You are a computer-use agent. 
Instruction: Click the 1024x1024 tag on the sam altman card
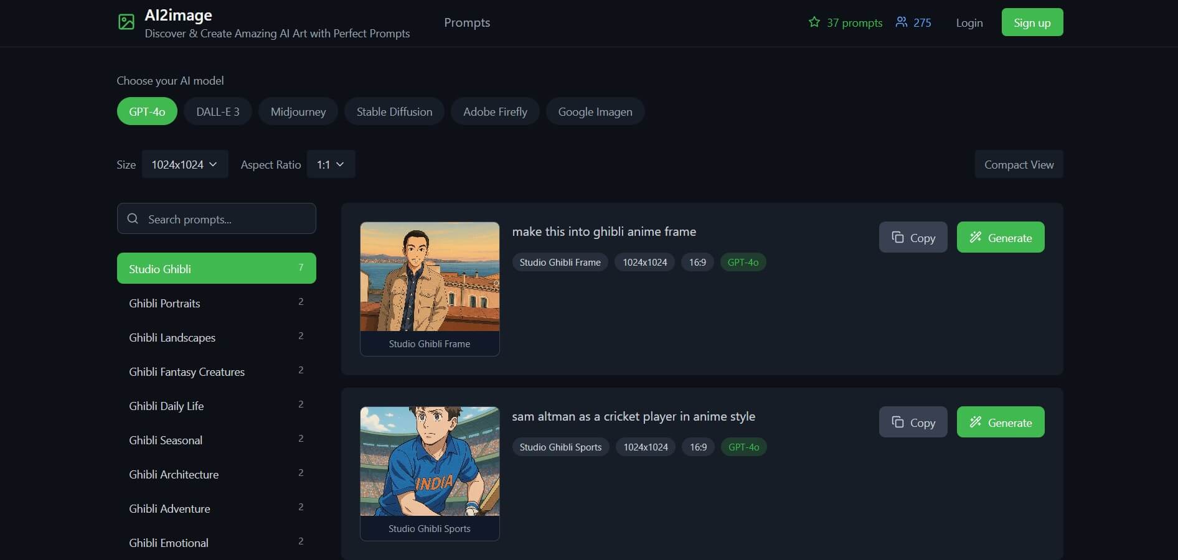(646, 447)
